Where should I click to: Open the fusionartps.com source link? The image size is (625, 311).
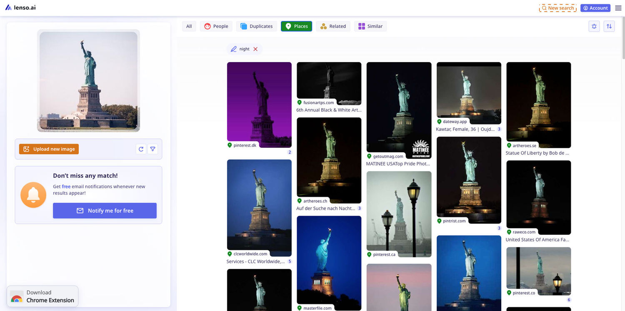318,102
